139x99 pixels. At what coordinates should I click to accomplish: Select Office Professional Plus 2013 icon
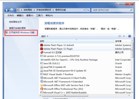[42, 89]
